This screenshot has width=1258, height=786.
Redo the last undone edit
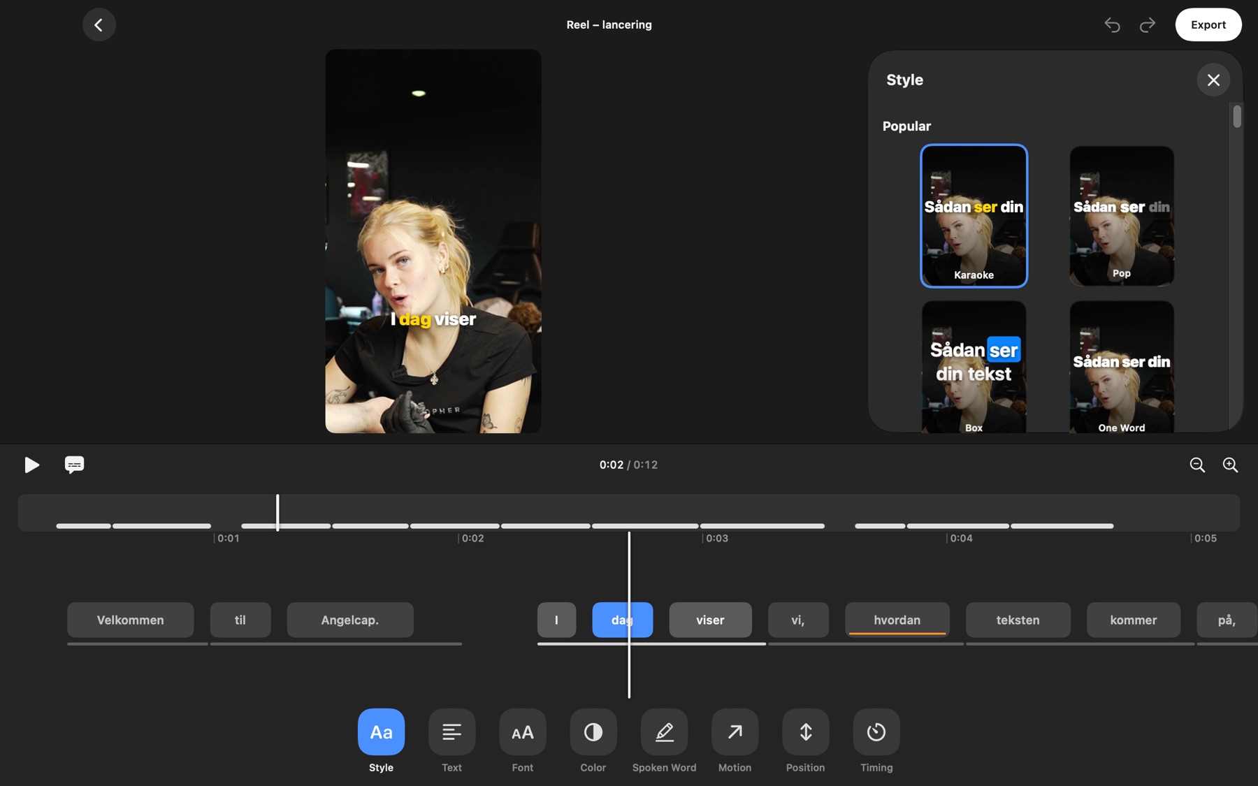point(1148,25)
